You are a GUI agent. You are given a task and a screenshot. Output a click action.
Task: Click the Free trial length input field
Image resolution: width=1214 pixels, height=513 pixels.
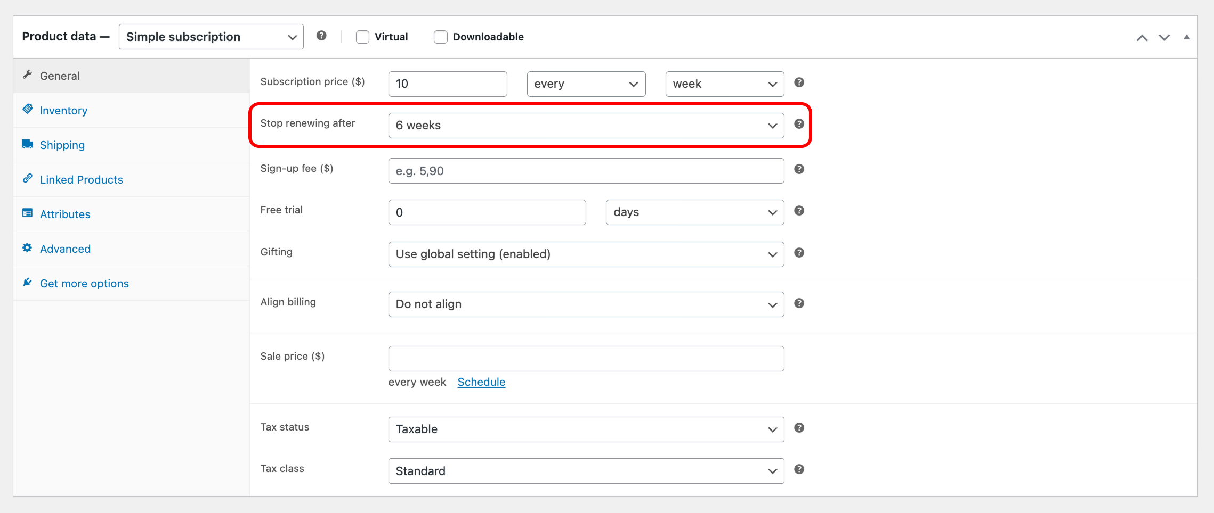[487, 212]
